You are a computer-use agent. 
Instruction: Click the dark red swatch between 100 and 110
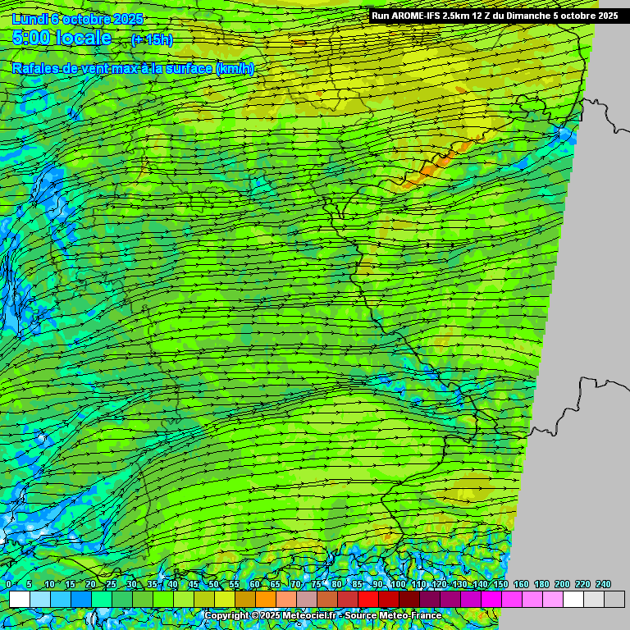[x=409, y=600]
